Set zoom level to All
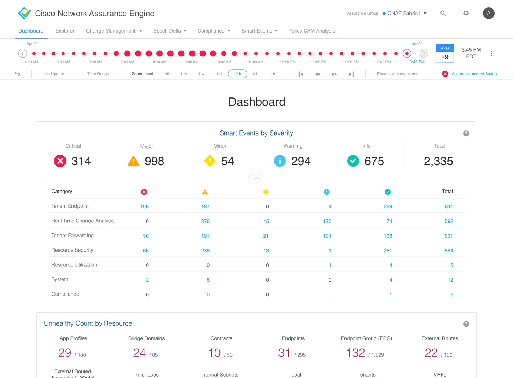The image size is (513, 378). click(167, 74)
